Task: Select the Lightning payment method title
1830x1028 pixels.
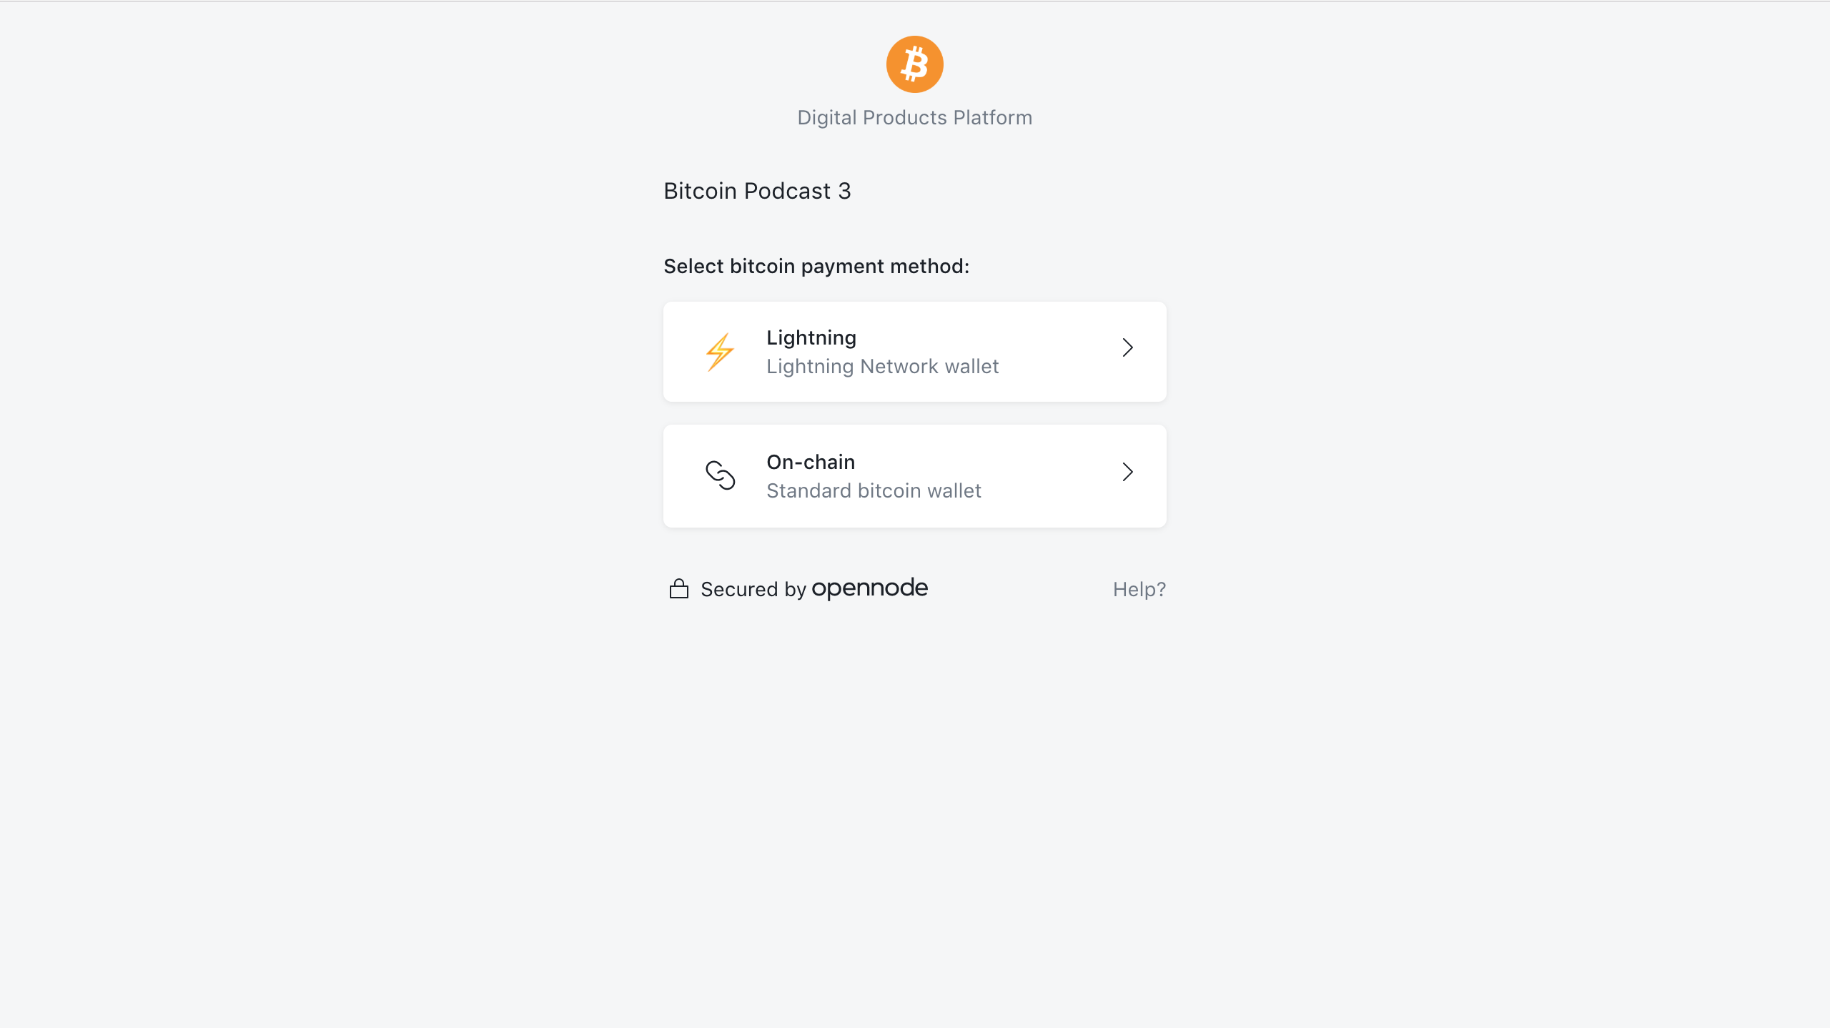Action: click(811, 337)
